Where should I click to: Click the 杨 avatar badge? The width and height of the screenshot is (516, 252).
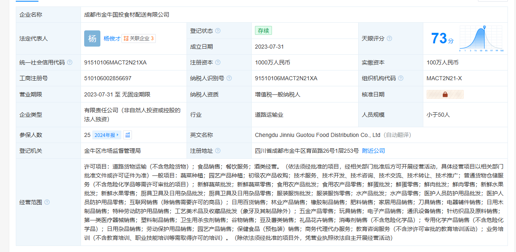92,38
